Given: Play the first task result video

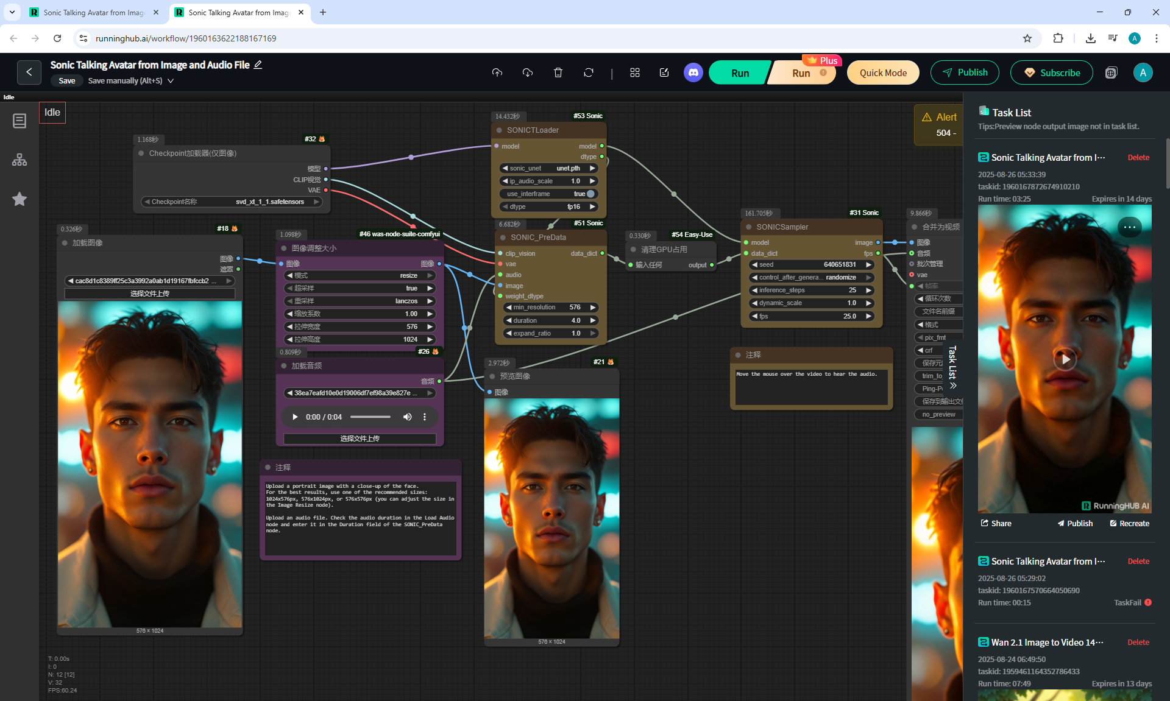Looking at the screenshot, I should point(1064,359).
